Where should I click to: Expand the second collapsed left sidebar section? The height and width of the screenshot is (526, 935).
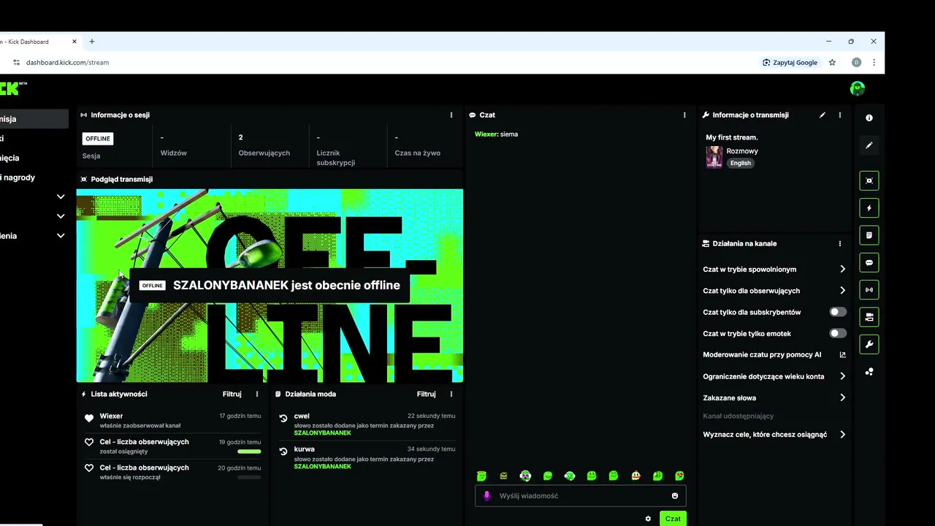pos(61,216)
